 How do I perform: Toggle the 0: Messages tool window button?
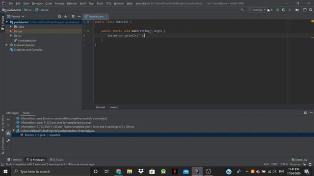click(36, 160)
